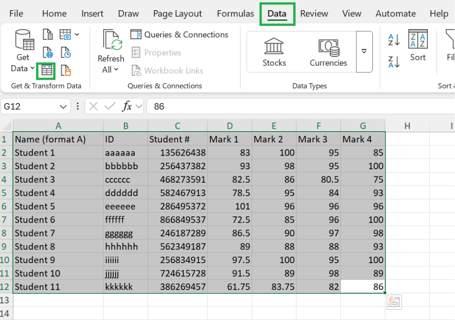Viewport: 455px width, 320px height.
Task: Click the From Web globe icon
Action: [48, 53]
